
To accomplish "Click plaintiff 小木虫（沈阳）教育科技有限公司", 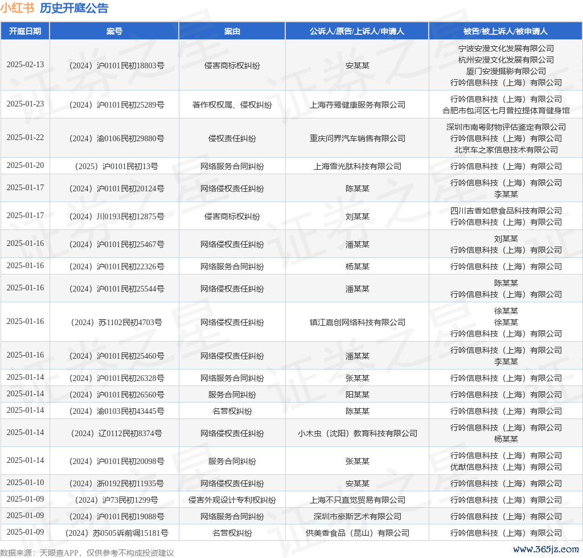I will point(358,433).
